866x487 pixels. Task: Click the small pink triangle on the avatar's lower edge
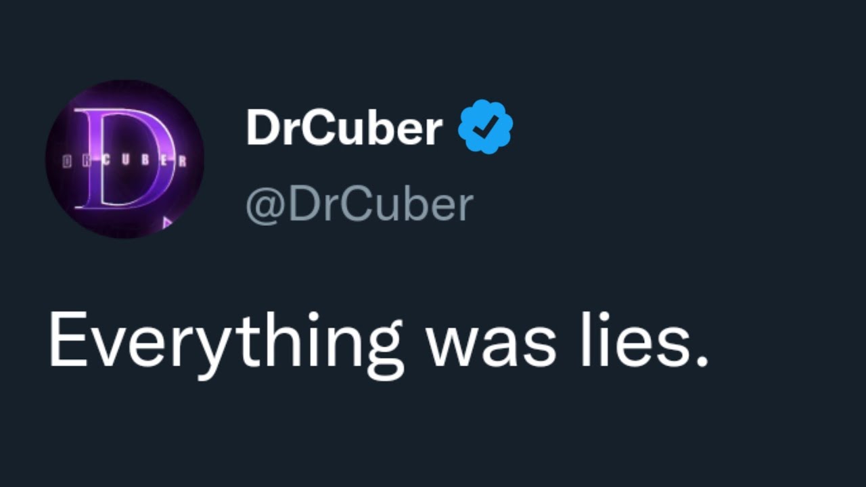(x=166, y=221)
